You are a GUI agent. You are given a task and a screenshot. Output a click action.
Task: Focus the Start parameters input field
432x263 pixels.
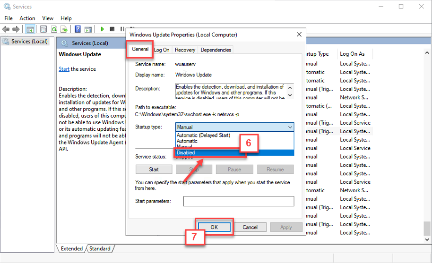(239, 201)
